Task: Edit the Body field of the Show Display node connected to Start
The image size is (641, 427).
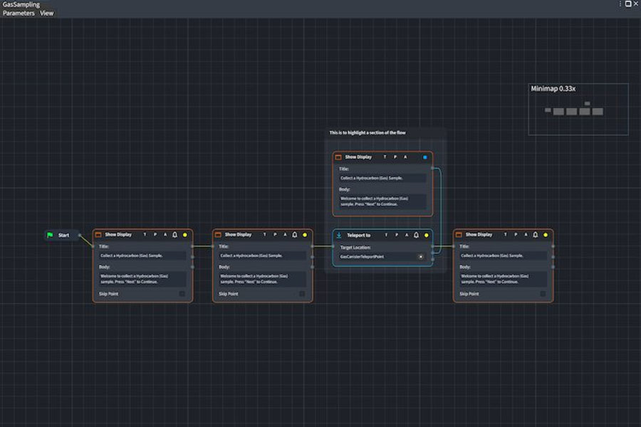Action: [142, 279]
